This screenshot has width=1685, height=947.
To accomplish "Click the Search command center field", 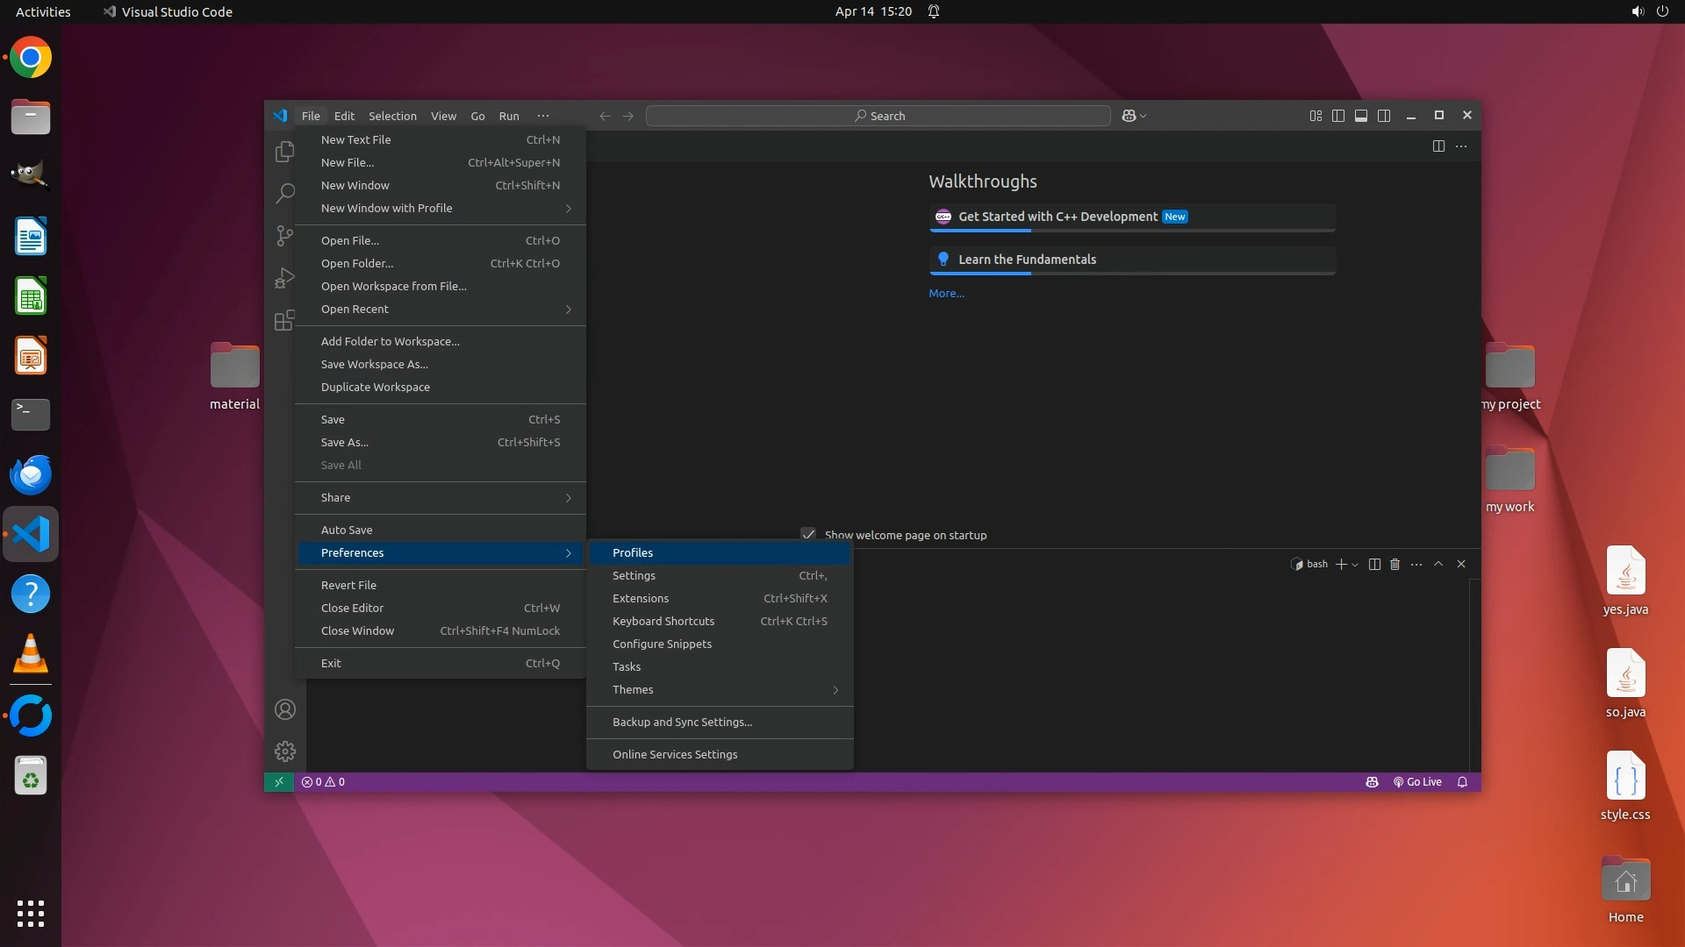I will pos(878,116).
